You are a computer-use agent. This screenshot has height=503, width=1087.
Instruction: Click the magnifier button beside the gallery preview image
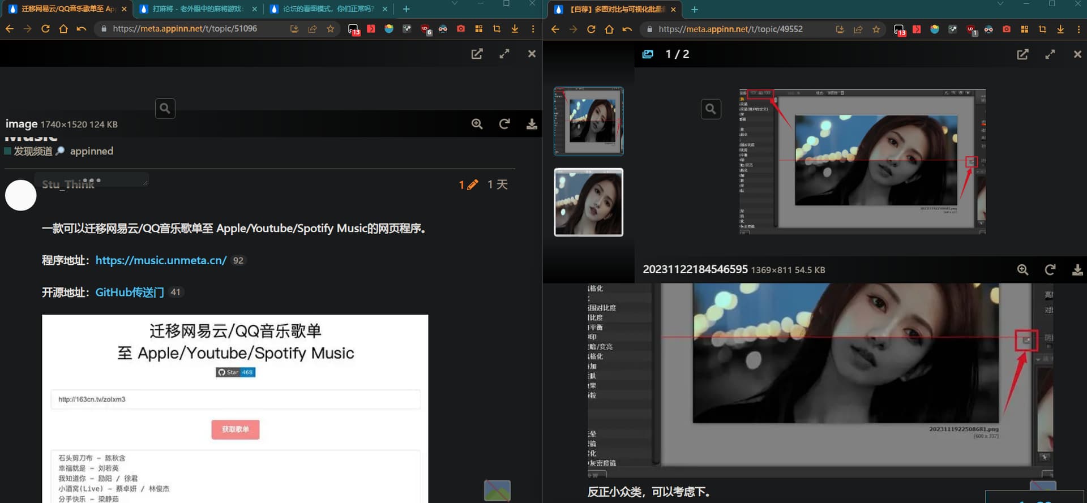pyautogui.click(x=711, y=109)
